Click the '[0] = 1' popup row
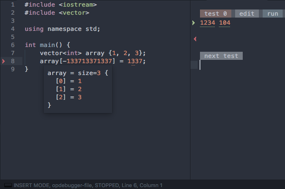This screenshot has height=189, width=285. click(x=69, y=81)
